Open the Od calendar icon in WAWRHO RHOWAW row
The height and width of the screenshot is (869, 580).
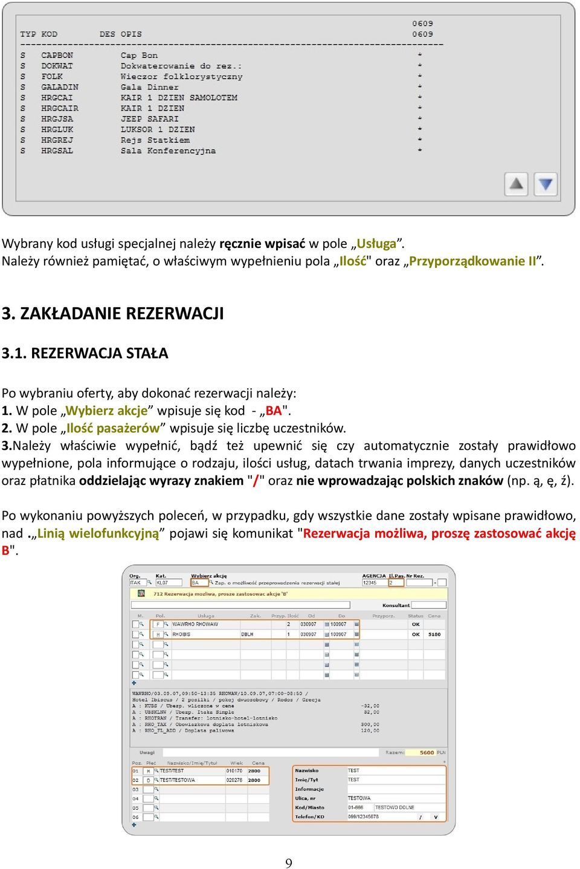click(326, 624)
